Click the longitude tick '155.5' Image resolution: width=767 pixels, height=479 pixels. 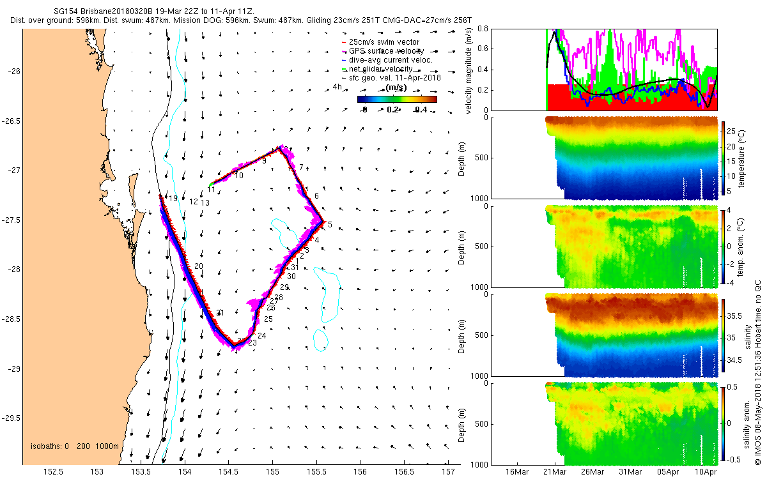pyautogui.click(x=316, y=472)
